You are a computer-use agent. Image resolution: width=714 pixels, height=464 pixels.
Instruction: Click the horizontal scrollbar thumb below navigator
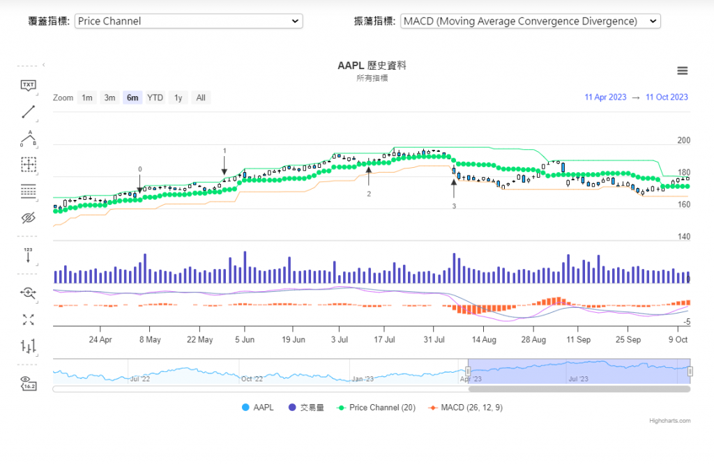tap(579, 389)
